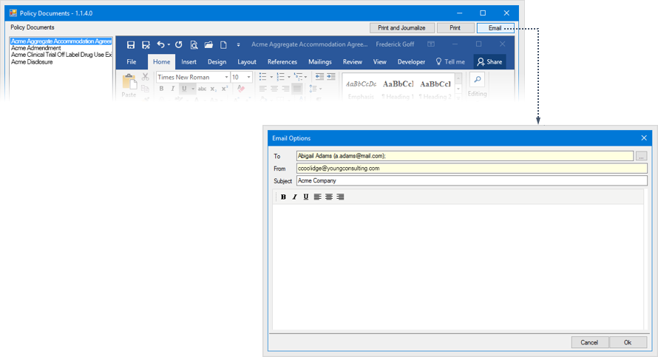Click the Print Preview icon in Word
Viewport: 658px width, 357px height.
[194, 45]
